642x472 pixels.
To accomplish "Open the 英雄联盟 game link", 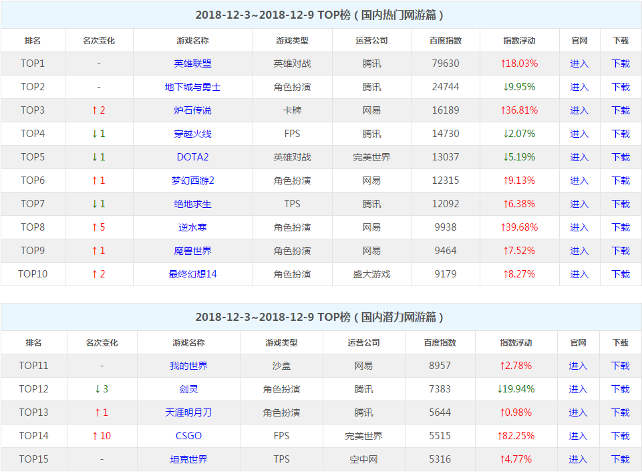I will [x=192, y=64].
